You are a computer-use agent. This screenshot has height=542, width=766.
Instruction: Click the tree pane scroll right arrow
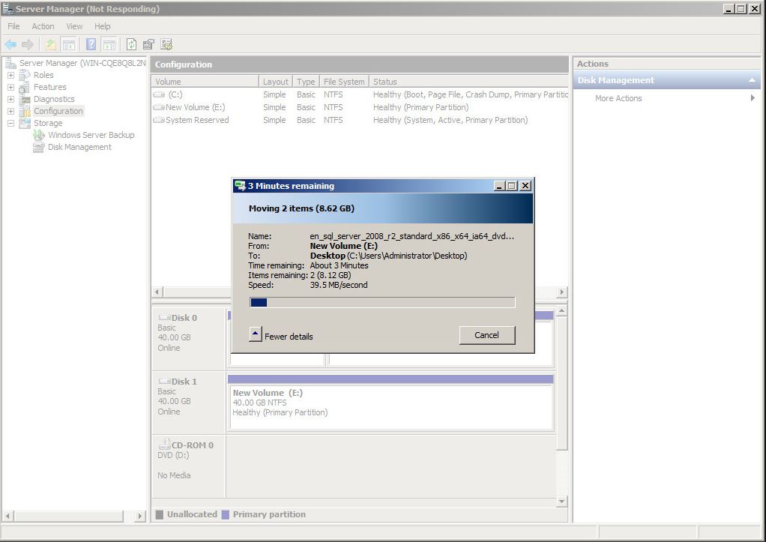point(140,516)
